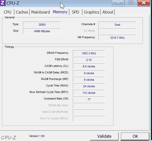Click the Command Rate 1T field
152x141 pixels.
pos(89,99)
